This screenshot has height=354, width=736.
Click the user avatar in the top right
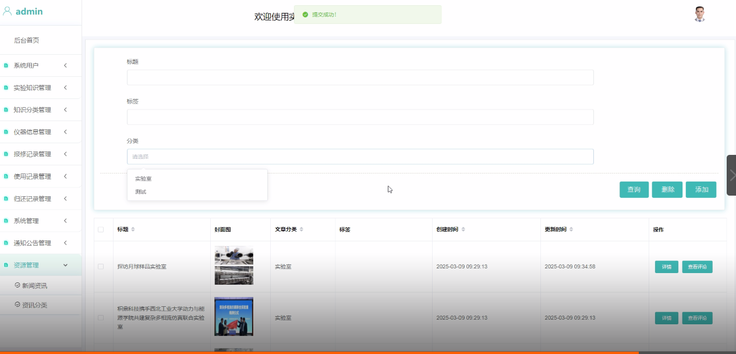699,15
